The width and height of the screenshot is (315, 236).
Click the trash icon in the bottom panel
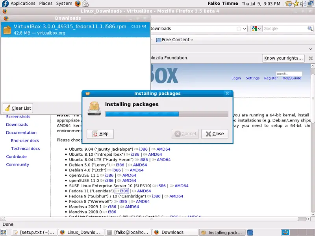(250, 232)
